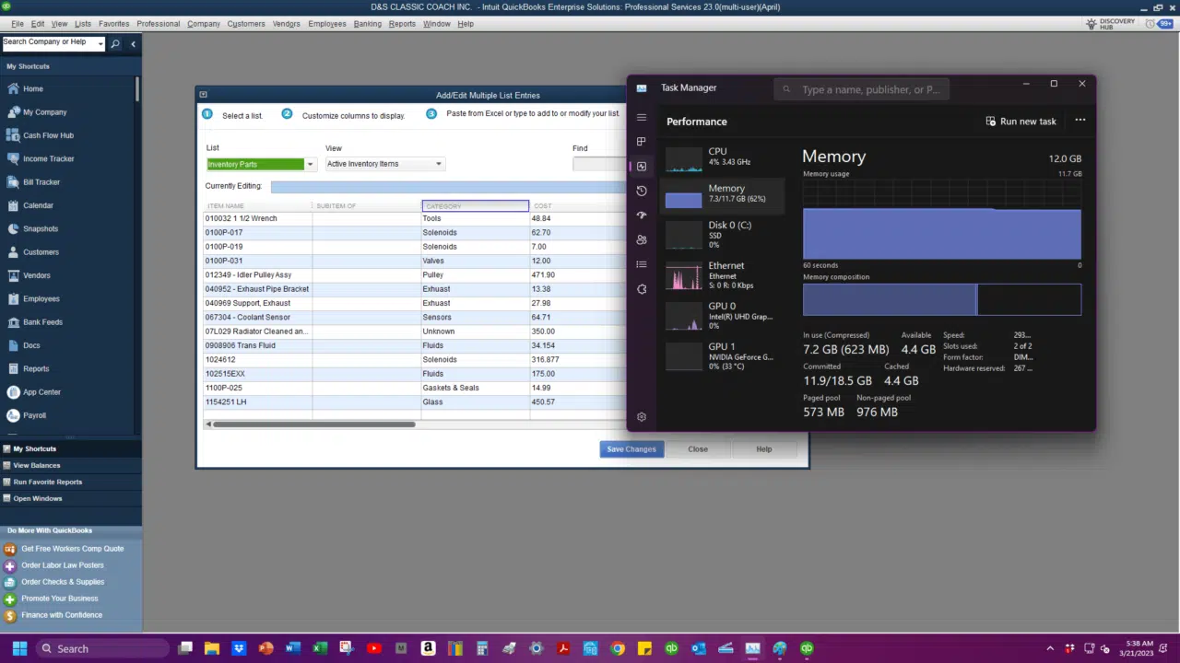Open Task Manager Users icon

642,239
